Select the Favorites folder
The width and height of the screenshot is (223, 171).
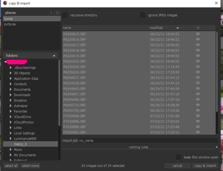click(x=21, y=111)
